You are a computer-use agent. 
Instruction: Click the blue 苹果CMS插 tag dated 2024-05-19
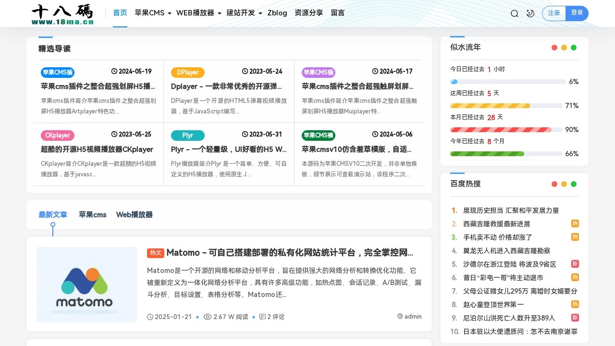coord(58,73)
